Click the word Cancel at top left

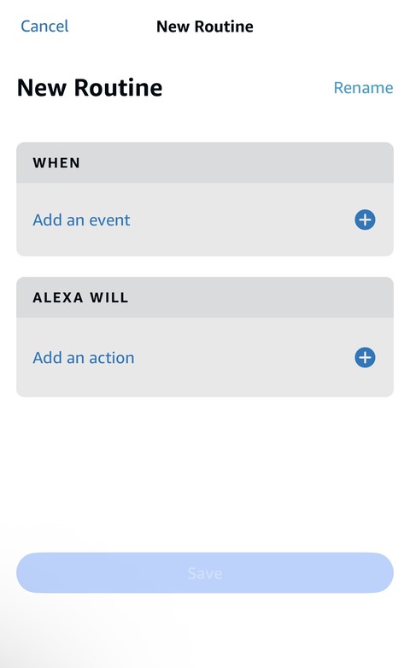pyautogui.click(x=44, y=26)
